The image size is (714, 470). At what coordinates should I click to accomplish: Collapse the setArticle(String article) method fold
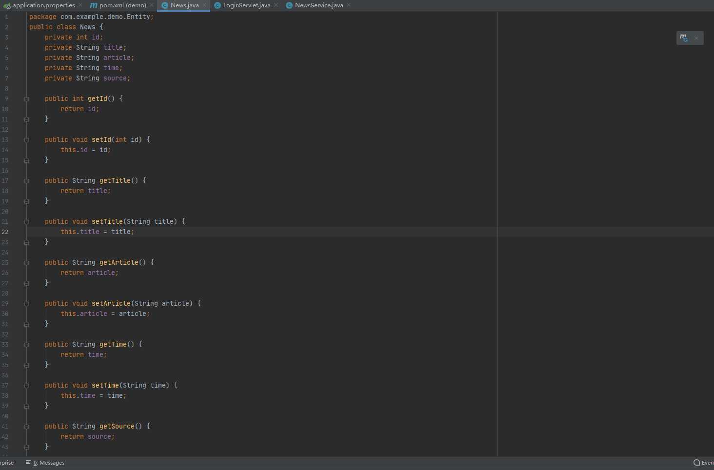[26, 304]
